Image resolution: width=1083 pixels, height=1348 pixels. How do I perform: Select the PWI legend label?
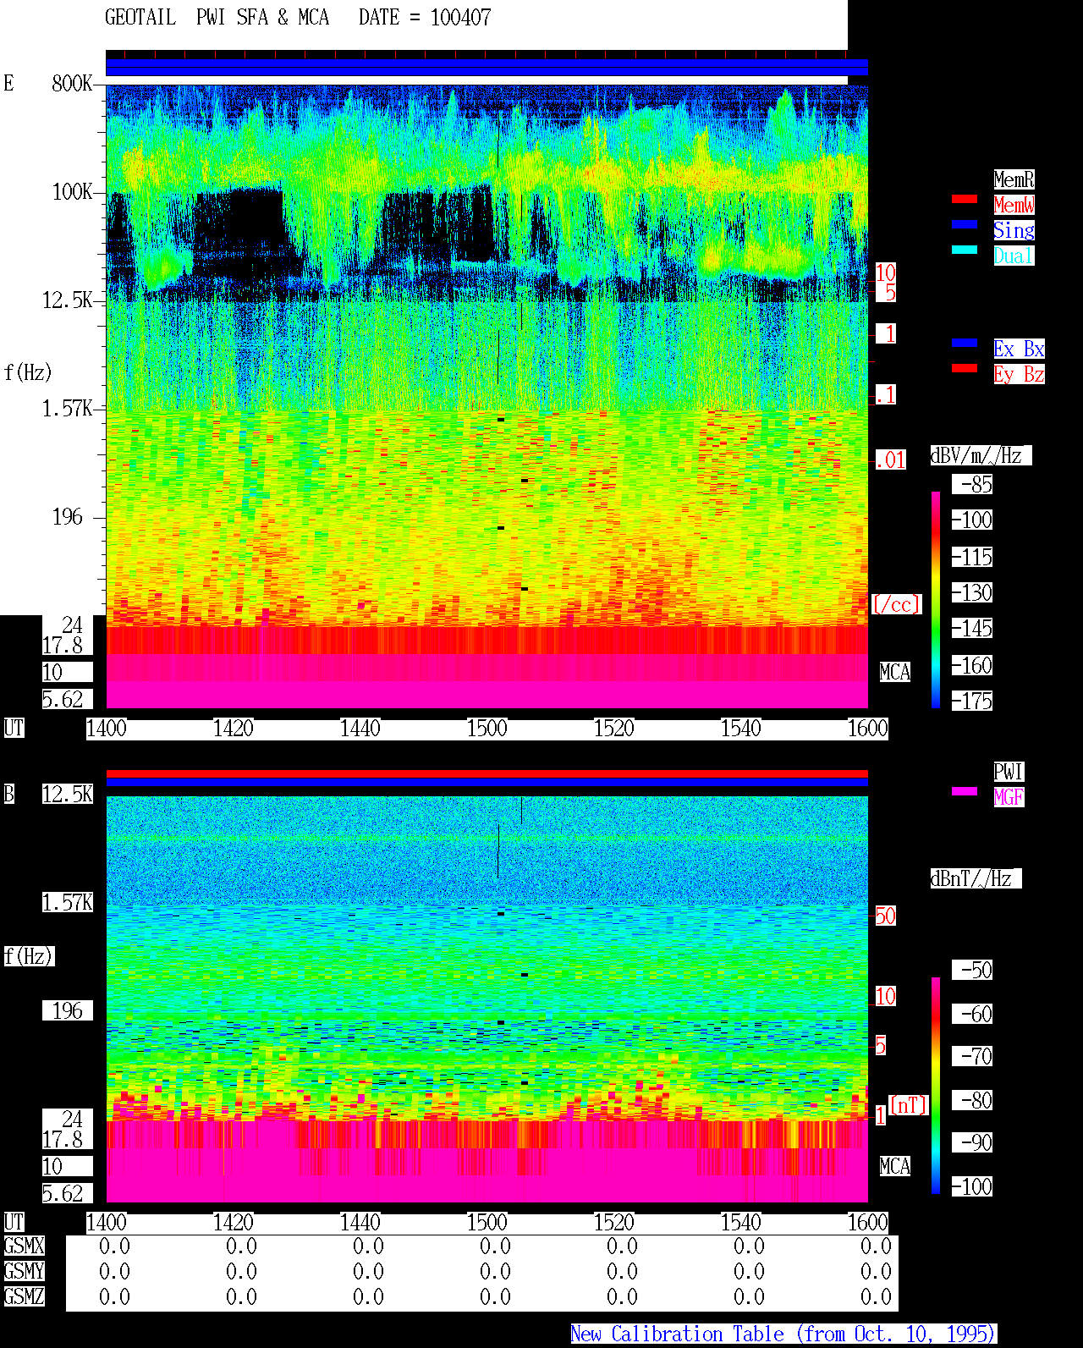tap(1009, 772)
